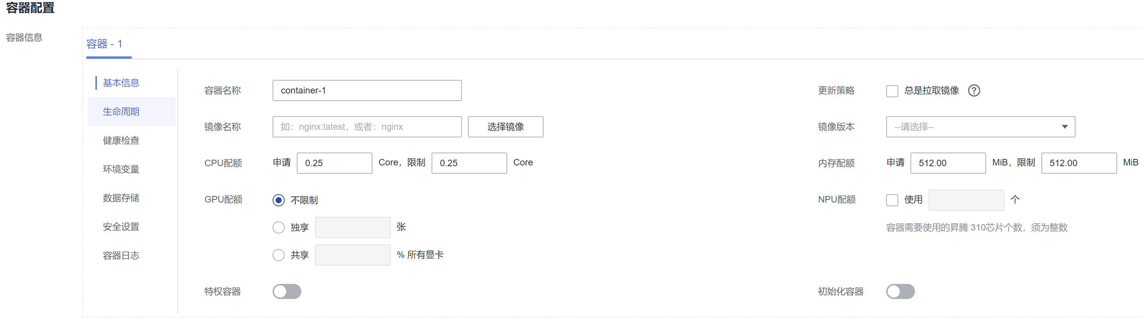1144x324 pixels.
Task: Go to the 健康检查 section
Action: click(121, 140)
